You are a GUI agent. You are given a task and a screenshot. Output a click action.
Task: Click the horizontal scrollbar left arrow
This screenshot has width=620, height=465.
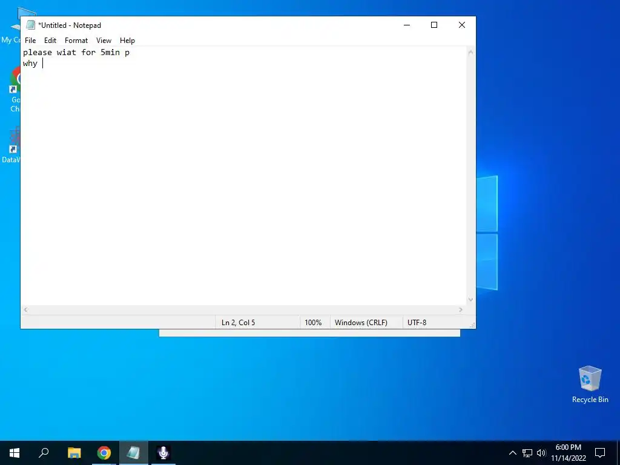25,309
